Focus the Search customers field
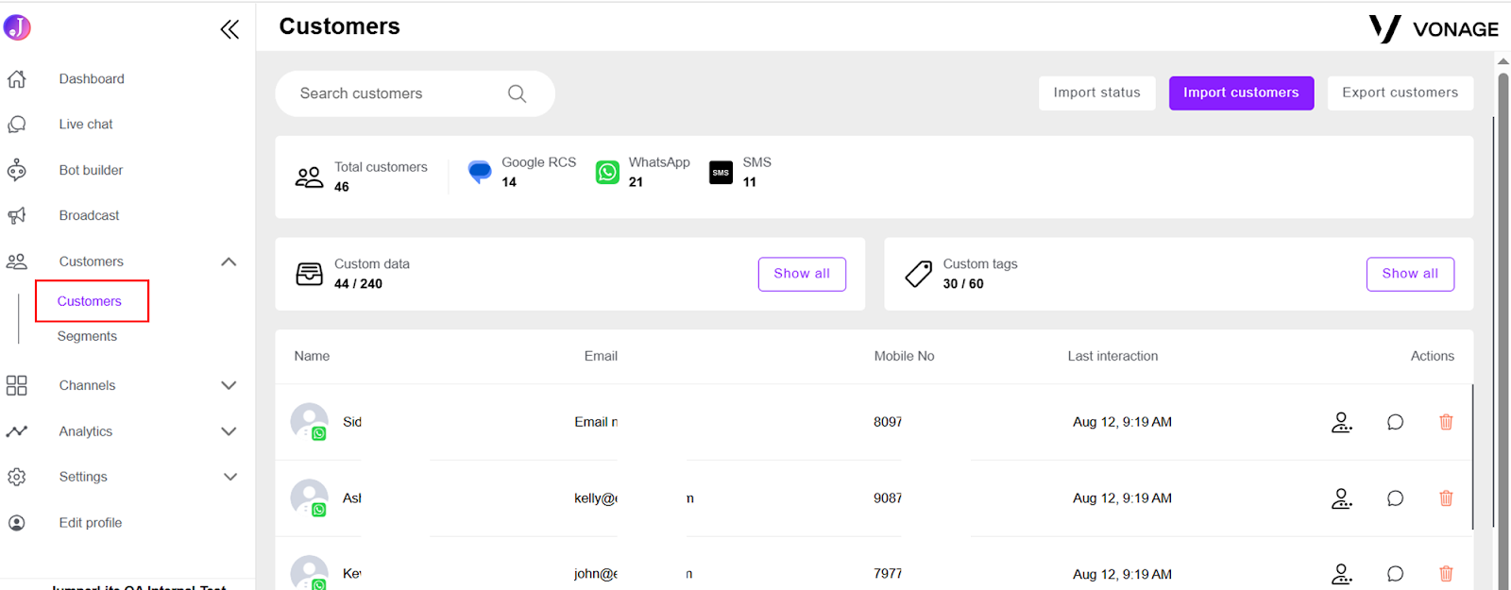This screenshot has height=590, width=1511. coord(415,93)
